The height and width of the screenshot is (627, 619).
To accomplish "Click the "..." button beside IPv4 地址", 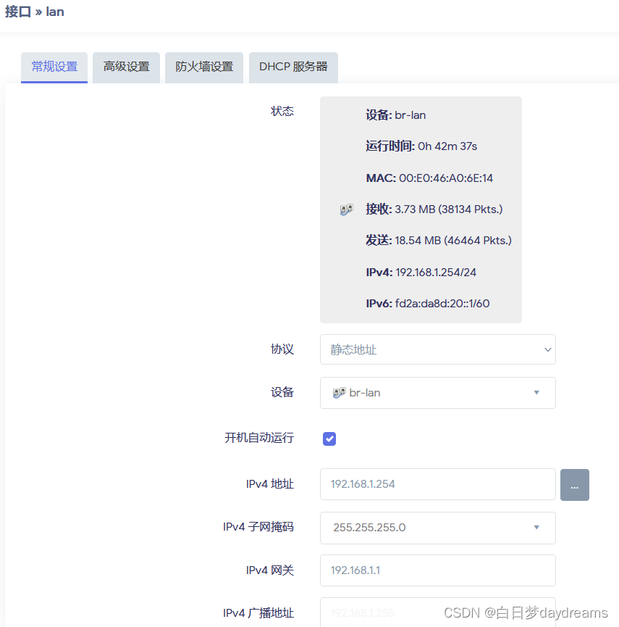I will 575,484.
